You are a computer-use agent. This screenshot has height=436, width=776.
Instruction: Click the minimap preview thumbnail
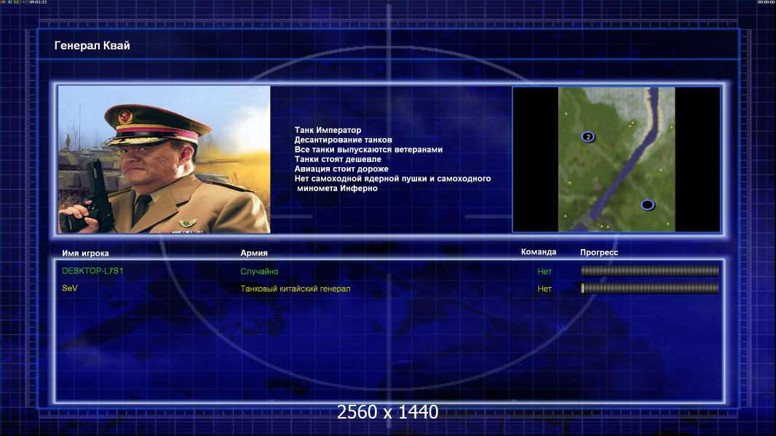(616, 159)
